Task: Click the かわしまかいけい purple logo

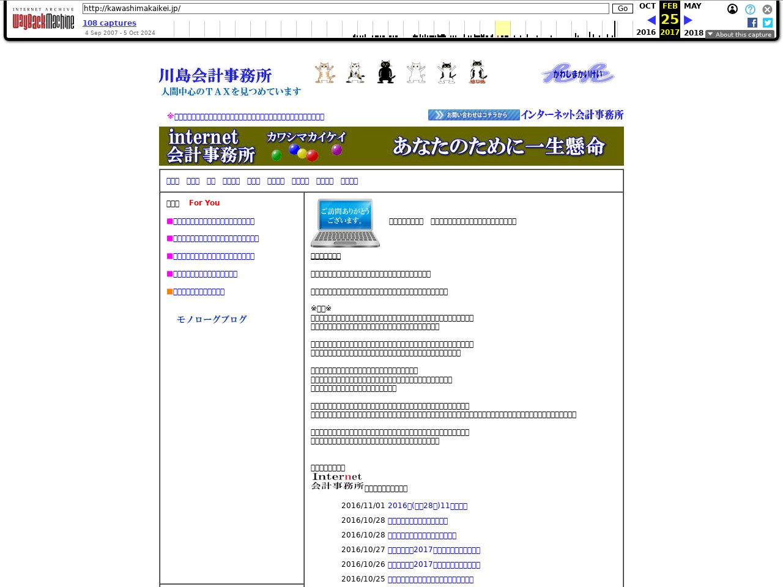Action: pos(577,73)
